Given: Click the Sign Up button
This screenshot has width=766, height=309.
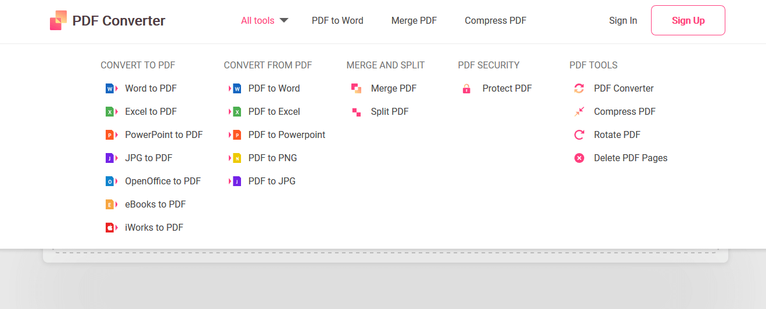Looking at the screenshot, I should coord(688,20).
